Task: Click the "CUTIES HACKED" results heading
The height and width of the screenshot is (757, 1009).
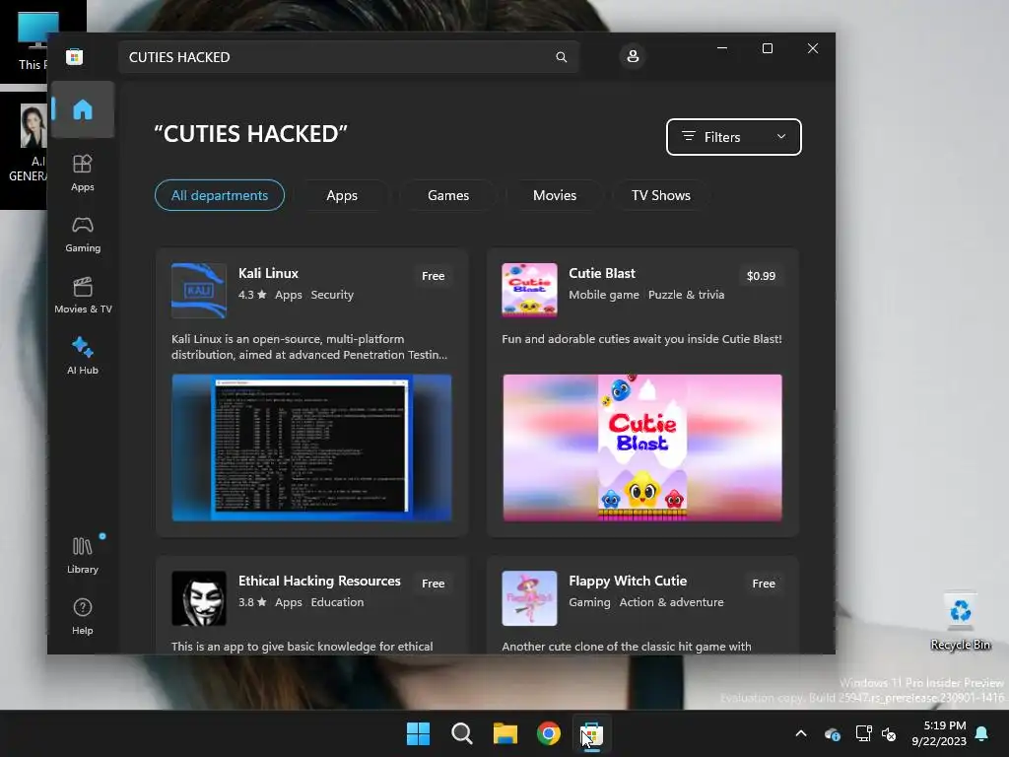Action: (250, 134)
